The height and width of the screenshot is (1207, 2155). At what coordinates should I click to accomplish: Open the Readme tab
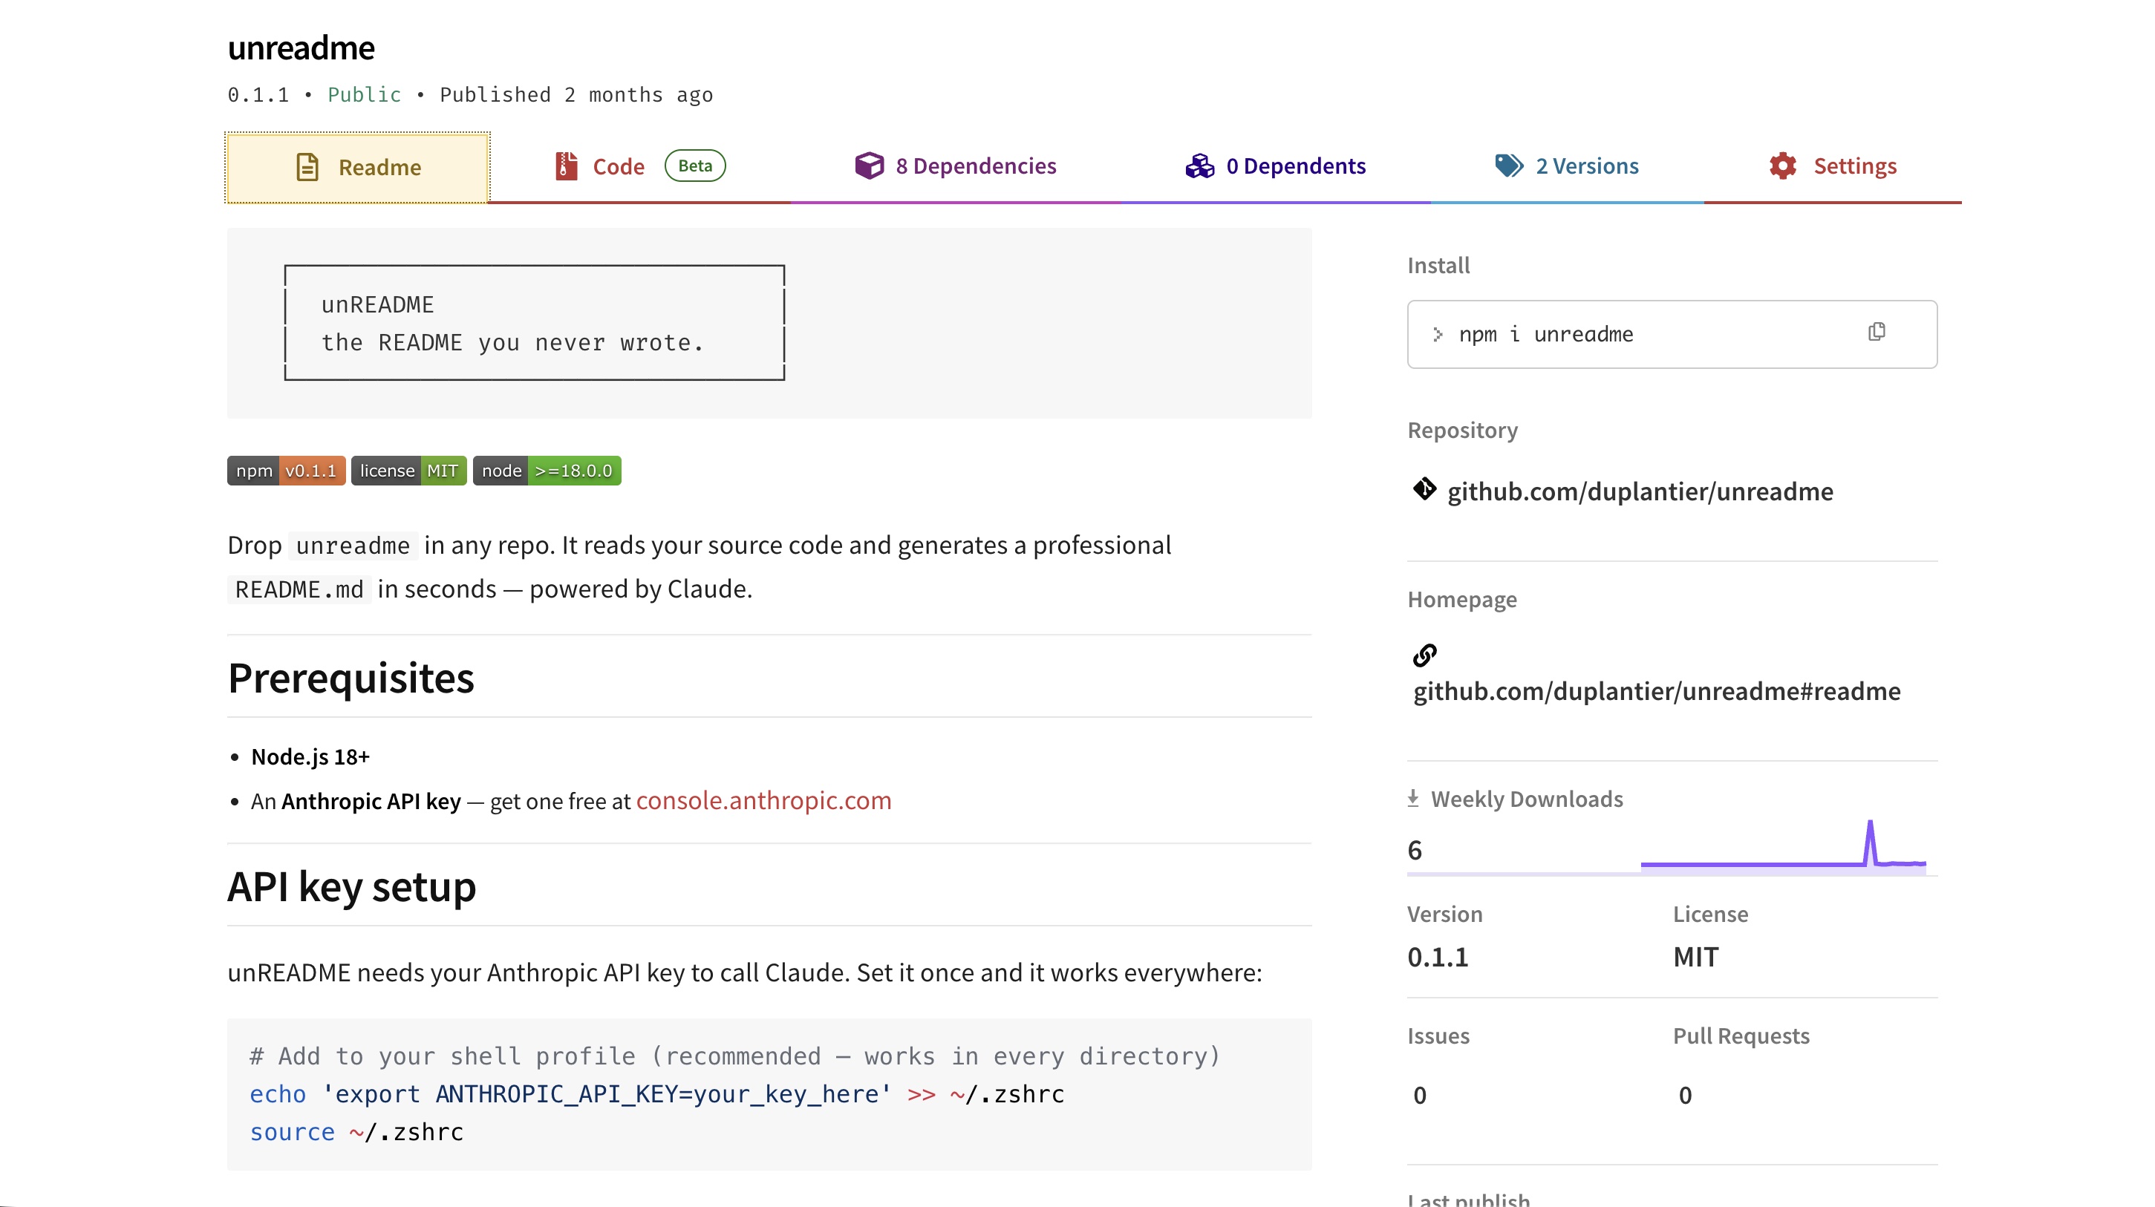pyautogui.click(x=358, y=167)
